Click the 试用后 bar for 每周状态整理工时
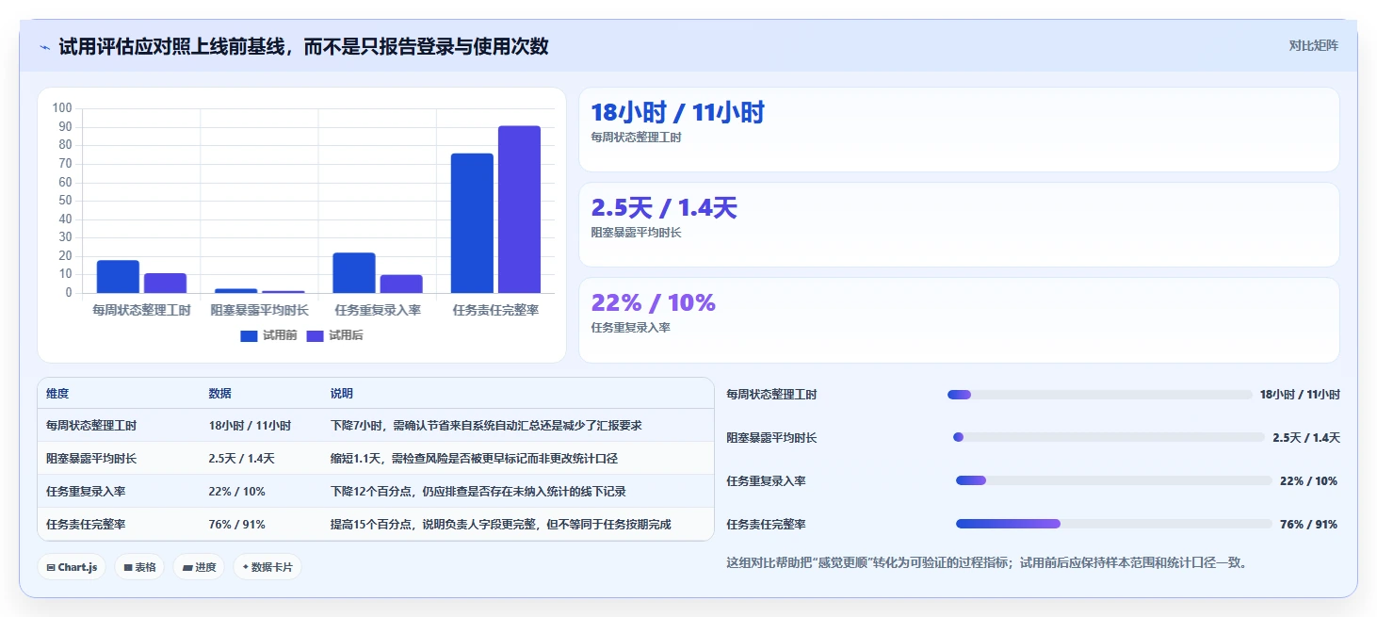This screenshot has width=1377, height=617. pyautogui.click(x=165, y=283)
